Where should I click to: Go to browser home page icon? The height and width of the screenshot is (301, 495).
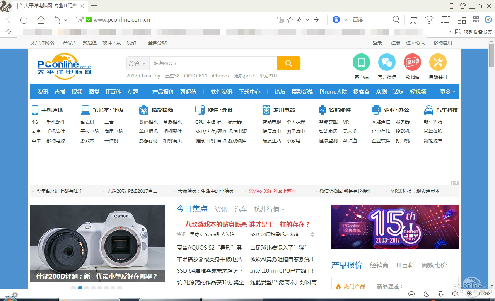coord(41,20)
